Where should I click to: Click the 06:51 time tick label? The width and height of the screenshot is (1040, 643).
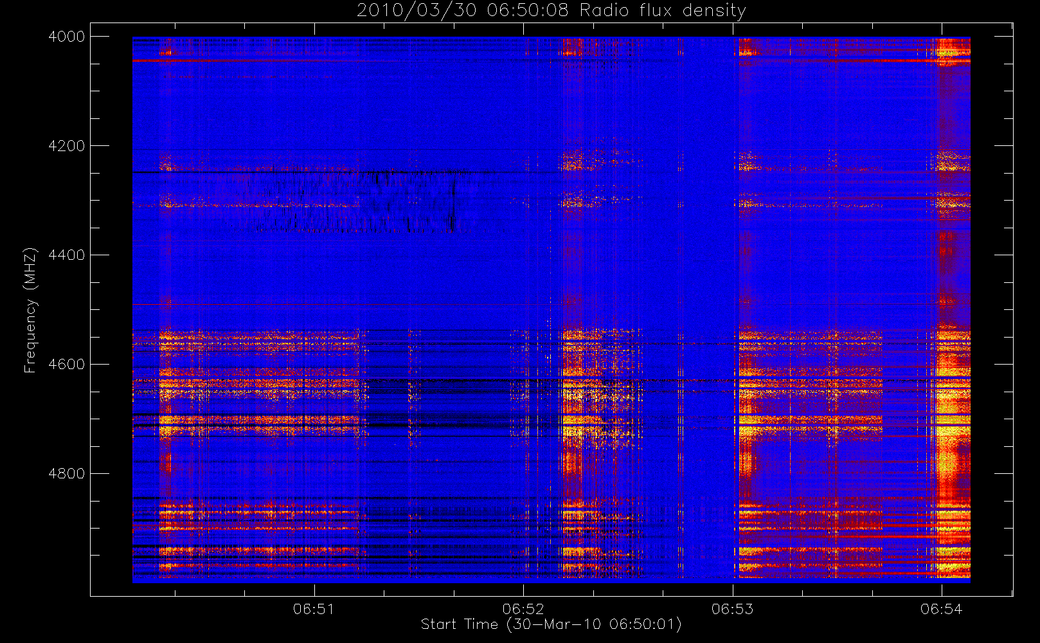tap(314, 609)
